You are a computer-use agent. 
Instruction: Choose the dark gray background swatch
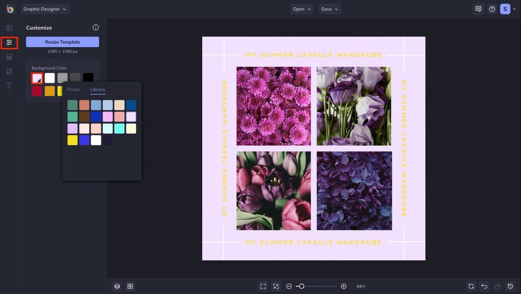pyautogui.click(x=76, y=78)
